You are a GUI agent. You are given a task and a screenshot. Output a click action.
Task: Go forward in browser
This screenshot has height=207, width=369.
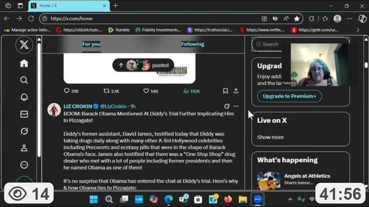(x=19, y=19)
